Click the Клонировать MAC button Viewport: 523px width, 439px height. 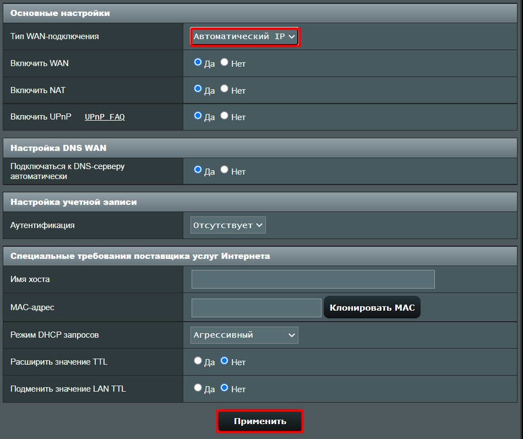pyautogui.click(x=372, y=307)
